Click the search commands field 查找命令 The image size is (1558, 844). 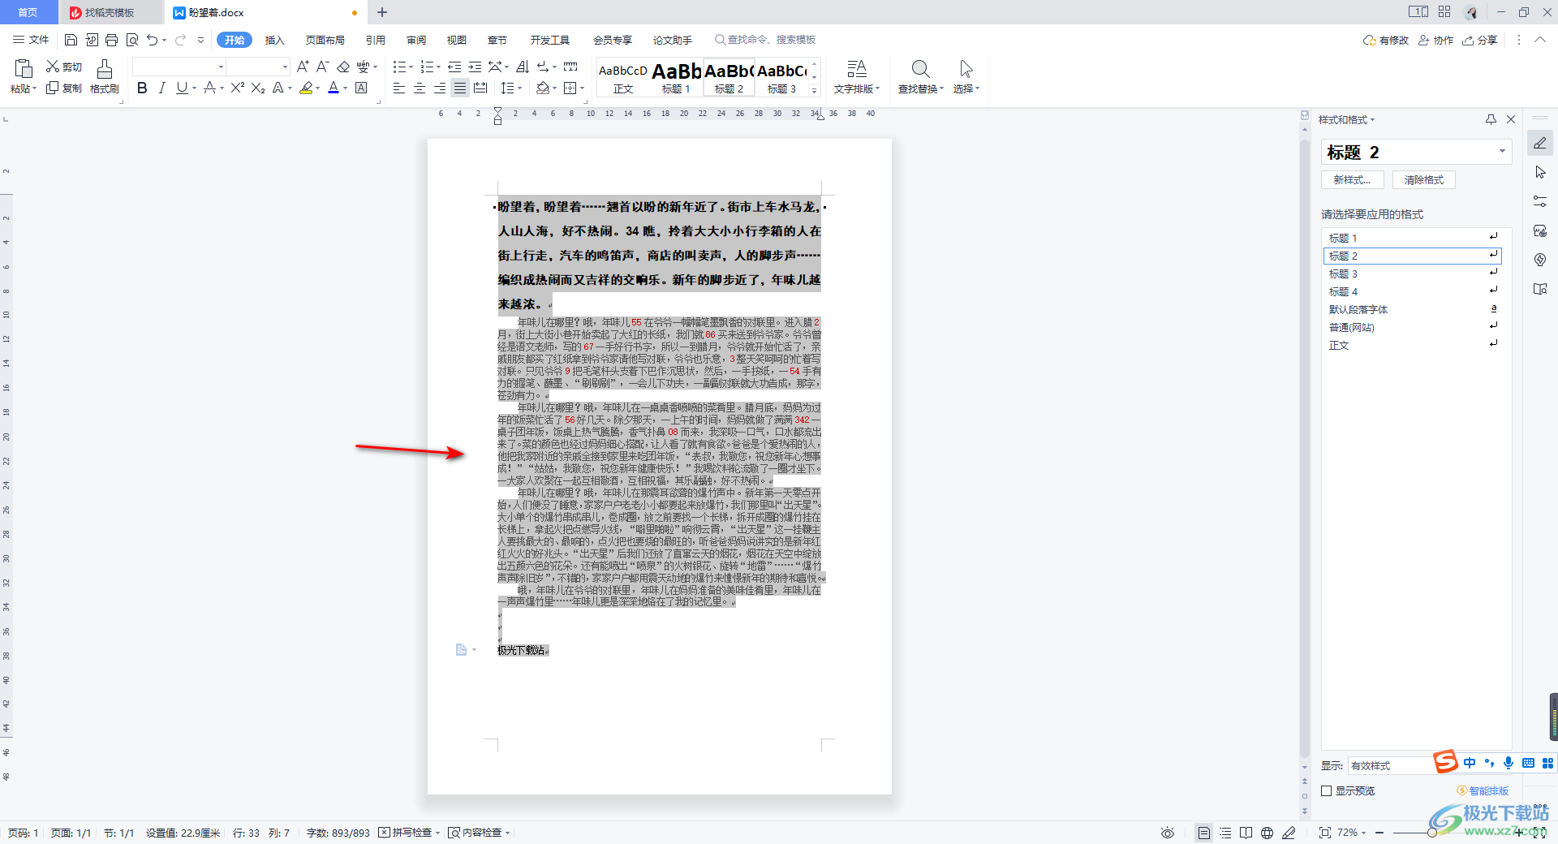pyautogui.click(x=764, y=40)
